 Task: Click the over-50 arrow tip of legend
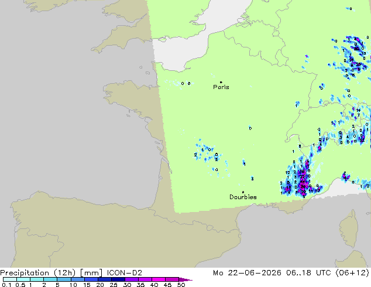point(185,279)
